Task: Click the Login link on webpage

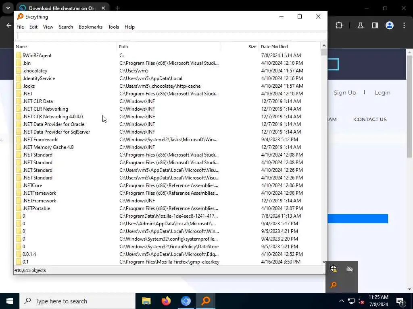Action: pos(382,93)
